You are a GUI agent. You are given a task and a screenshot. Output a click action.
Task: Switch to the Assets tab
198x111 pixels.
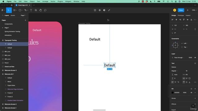[13, 15]
